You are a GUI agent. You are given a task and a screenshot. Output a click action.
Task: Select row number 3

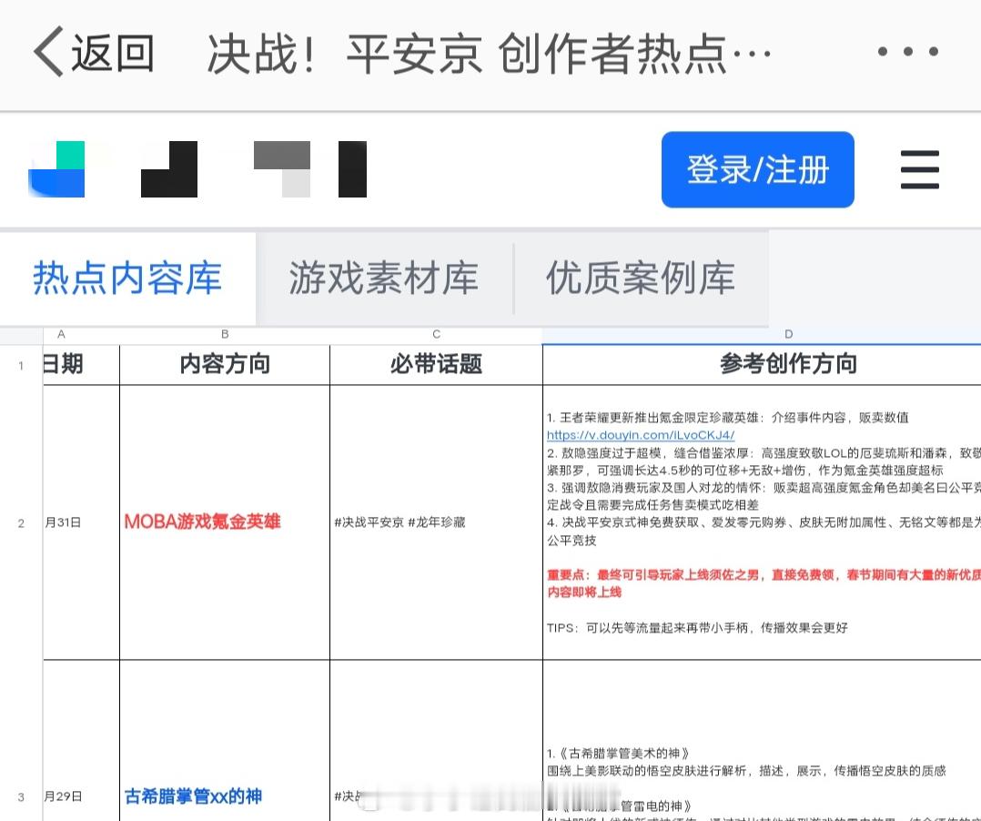click(x=21, y=797)
